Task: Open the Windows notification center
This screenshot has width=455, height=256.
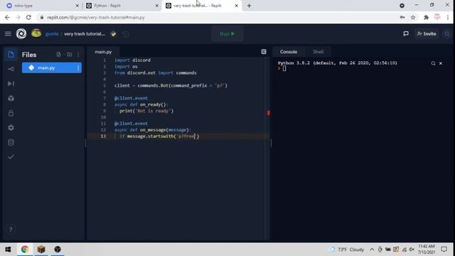Action: [x=444, y=250]
